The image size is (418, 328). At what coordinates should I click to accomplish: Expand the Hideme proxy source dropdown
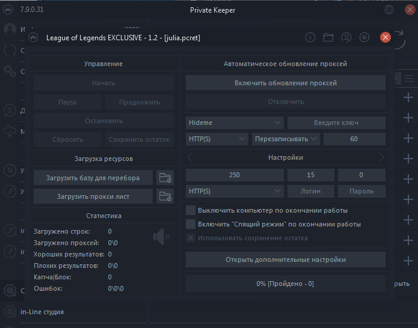[x=235, y=123]
